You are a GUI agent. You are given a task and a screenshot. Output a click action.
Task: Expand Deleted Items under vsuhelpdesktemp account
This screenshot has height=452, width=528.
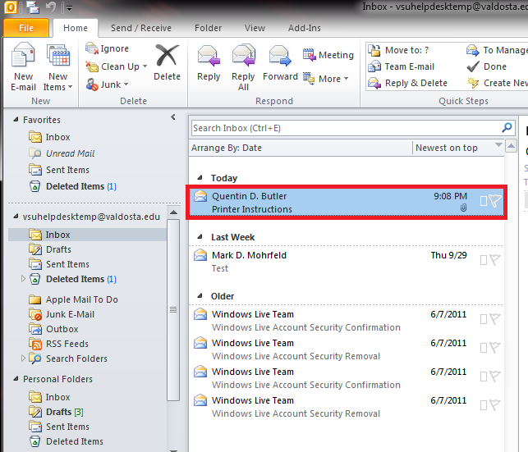tap(23, 278)
